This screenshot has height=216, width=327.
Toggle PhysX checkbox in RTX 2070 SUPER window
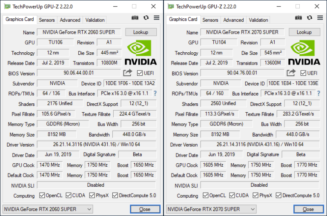click(255, 196)
